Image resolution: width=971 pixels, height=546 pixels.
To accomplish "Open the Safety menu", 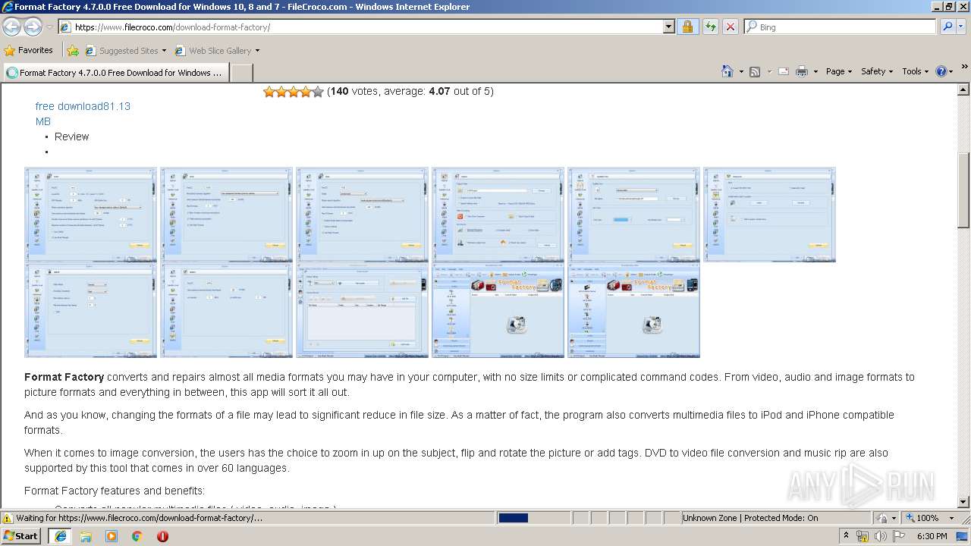I will pos(877,71).
